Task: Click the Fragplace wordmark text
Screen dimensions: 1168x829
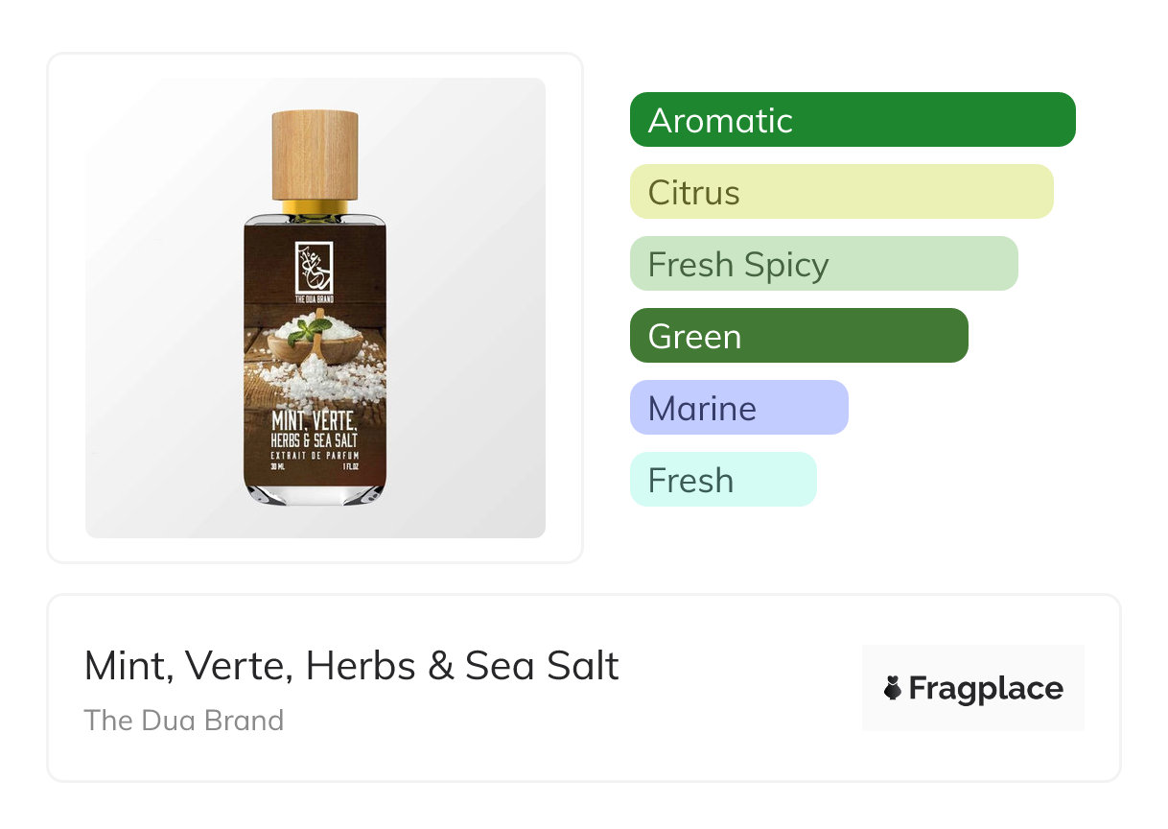Action: 986,688
